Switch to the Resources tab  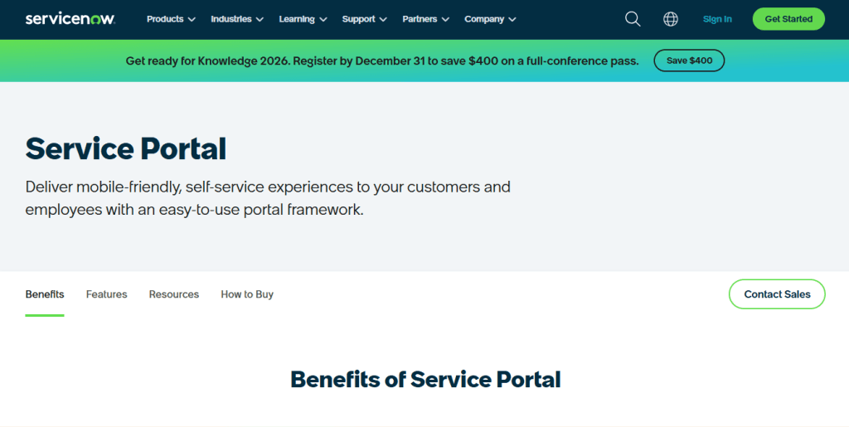click(x=174, y=294)
